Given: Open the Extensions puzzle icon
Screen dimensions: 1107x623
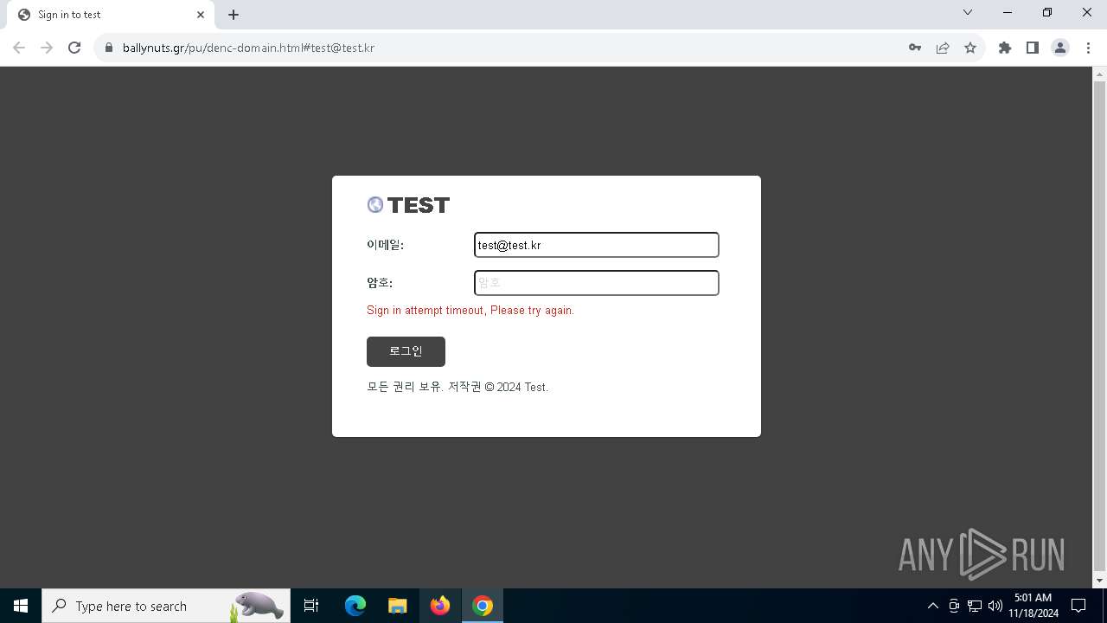Looking at the screenshot, I should (1005, 48).
